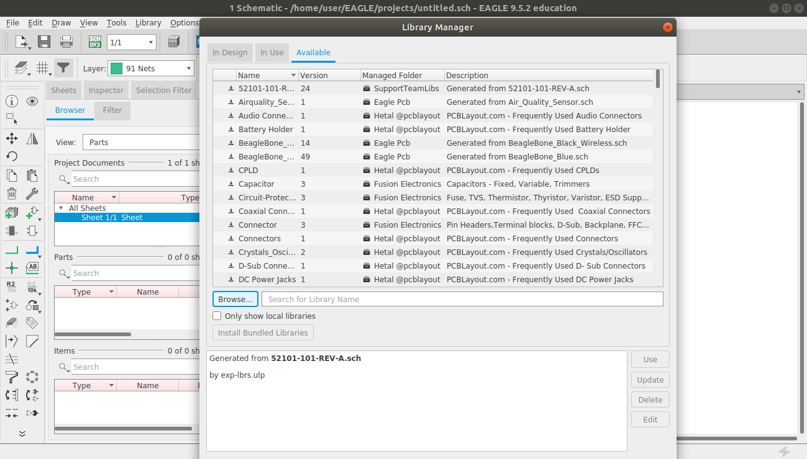Select the Value tool (10k highlighted)
The height and width of the screenshot is (459, 807).
[x=32, y=287]
